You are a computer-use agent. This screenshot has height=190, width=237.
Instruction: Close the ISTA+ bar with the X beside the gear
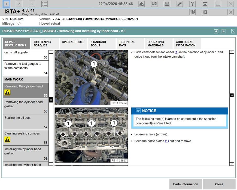[230, 12]
